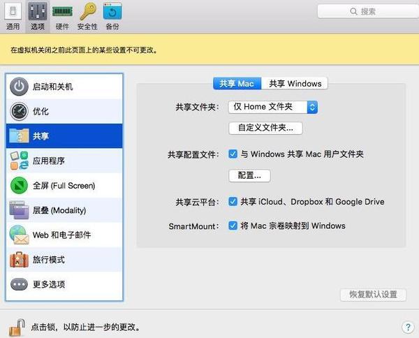Viewport: 419px width, 338px height.
Task: Click the 自定义文件夹... button
Action: click(265, 128)
